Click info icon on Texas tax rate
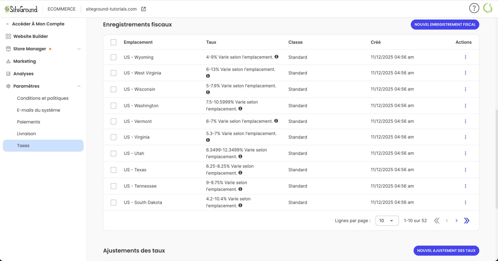The height and width of the screenshot is (261, 498). tap(240, 173)
